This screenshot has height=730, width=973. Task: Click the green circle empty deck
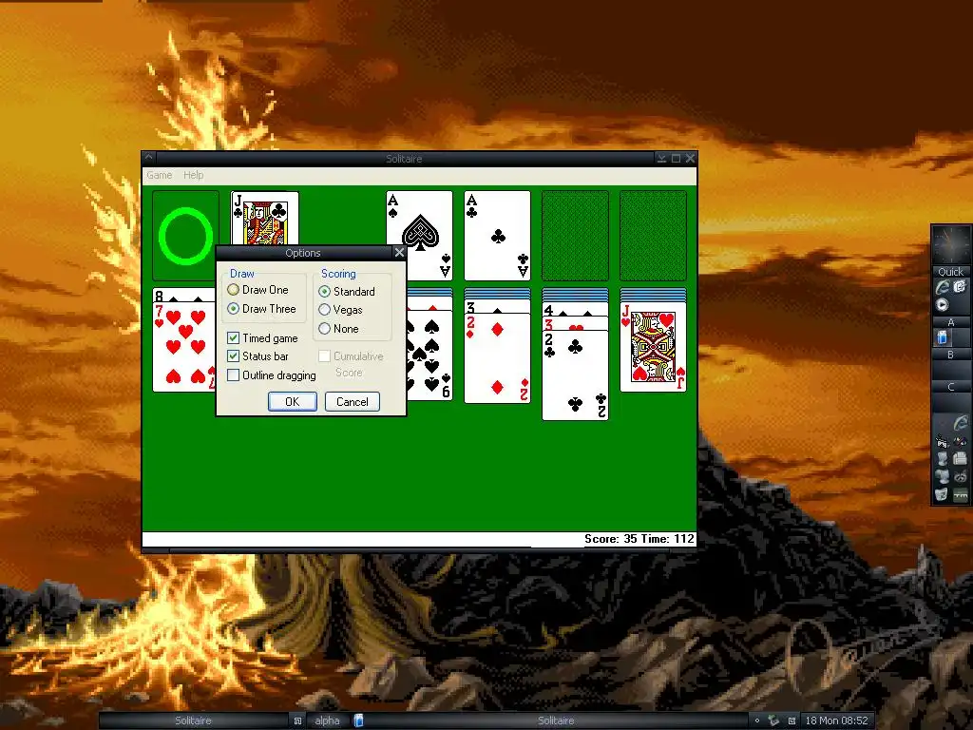[185, 236]
